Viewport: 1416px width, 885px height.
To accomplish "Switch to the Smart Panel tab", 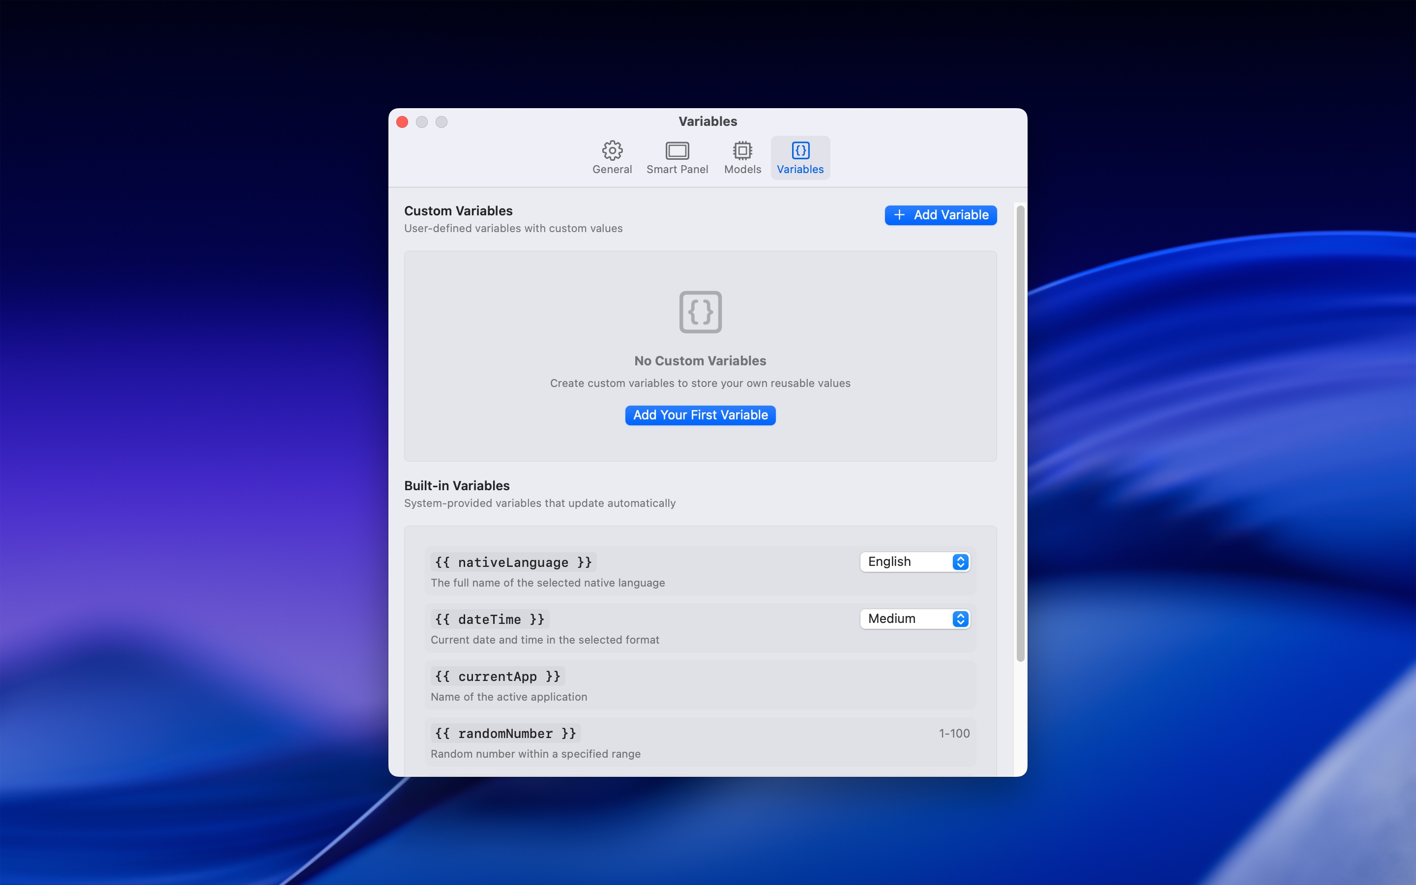I will (x=677, y=158).
